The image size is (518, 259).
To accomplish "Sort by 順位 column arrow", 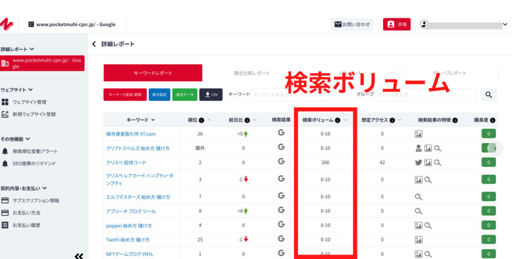I will [209, 120].
